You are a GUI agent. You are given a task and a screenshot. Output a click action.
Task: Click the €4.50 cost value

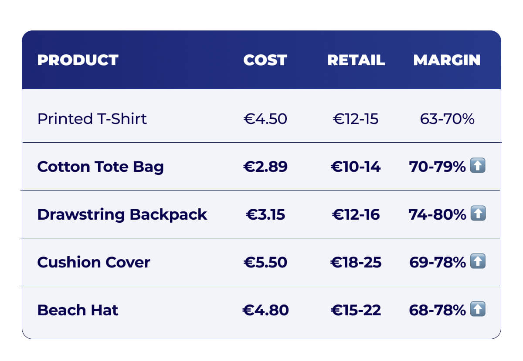[265, 119]
